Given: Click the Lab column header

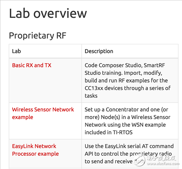Looking at the screenshot, I should (x=17, y=51).
